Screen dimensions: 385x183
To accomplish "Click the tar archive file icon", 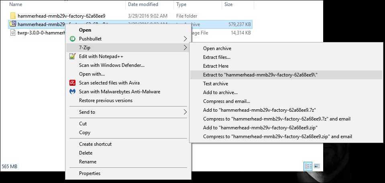I will [x=13, y=24].
